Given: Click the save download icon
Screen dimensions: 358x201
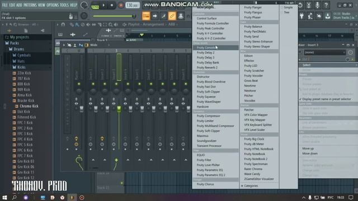Looking at the screenshot, I should (327, 16).
